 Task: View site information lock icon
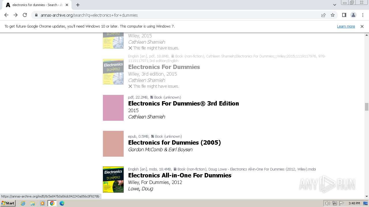[36, 15]
